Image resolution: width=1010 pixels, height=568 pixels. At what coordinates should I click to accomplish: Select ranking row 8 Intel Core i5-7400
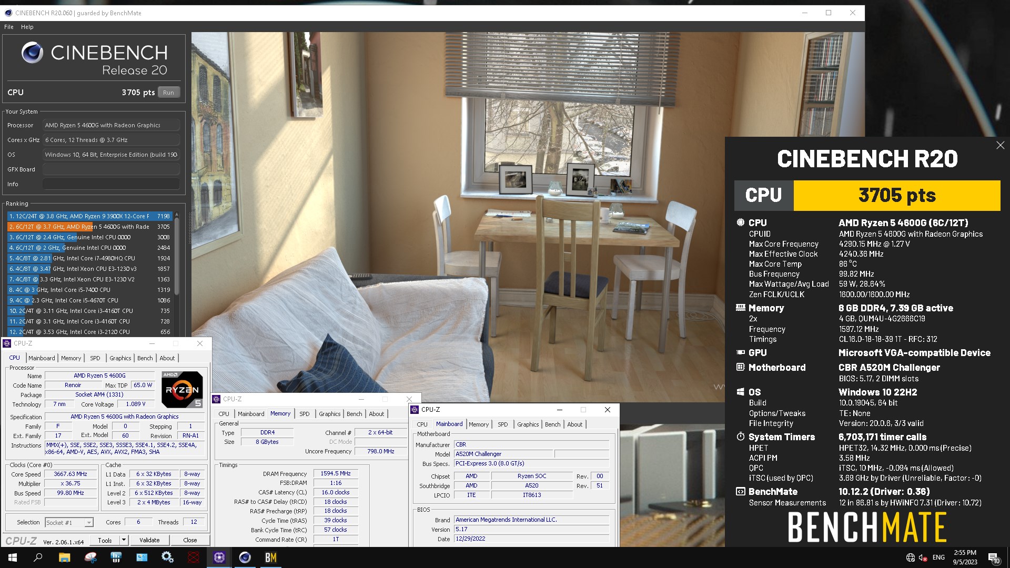pyautogui.click(x=89, y=290)
